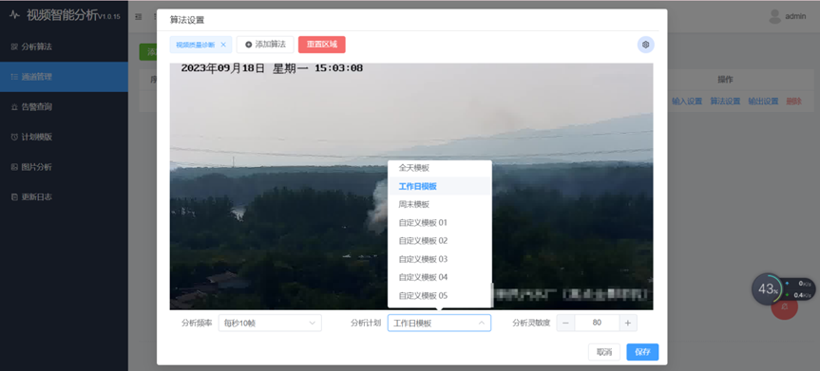This screenshot has width=820, height=371.
Task: Click 添加算法 button
Action: pyautogui.click(x=265, y=45)
